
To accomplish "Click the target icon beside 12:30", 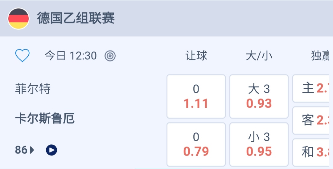I will (110, 56).
